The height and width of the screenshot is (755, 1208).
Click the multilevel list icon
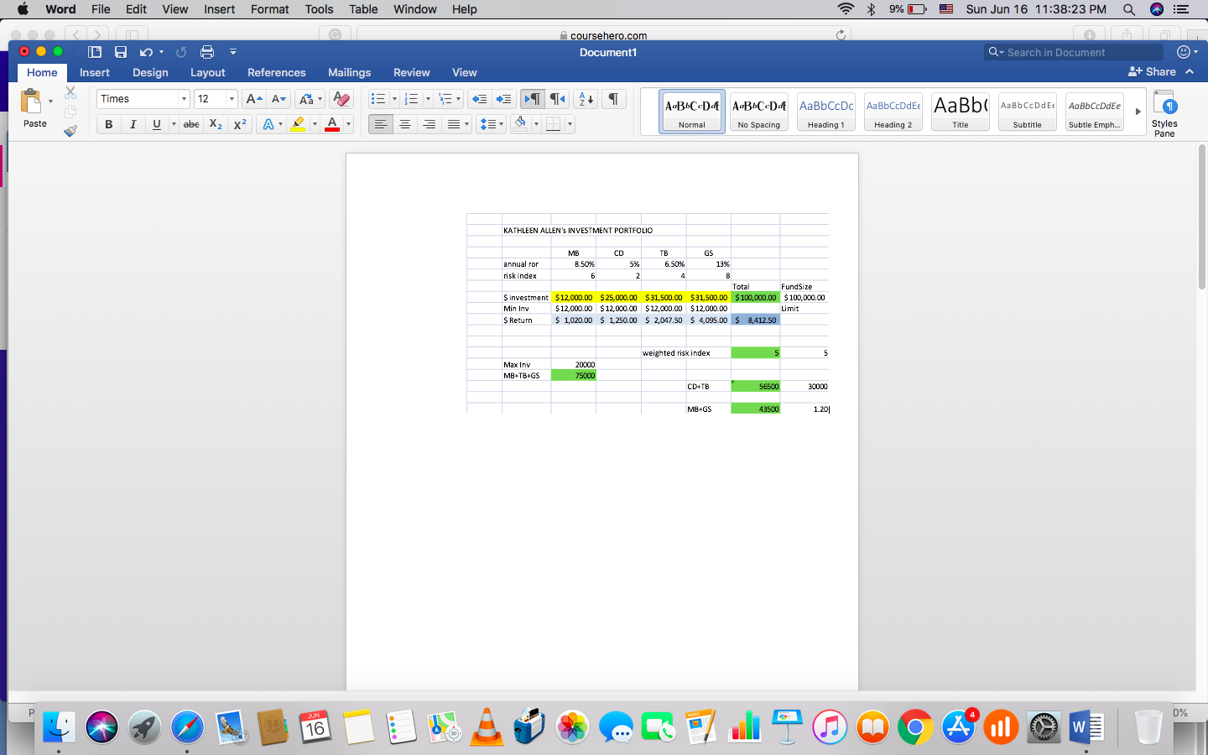[x=445, y=99]
